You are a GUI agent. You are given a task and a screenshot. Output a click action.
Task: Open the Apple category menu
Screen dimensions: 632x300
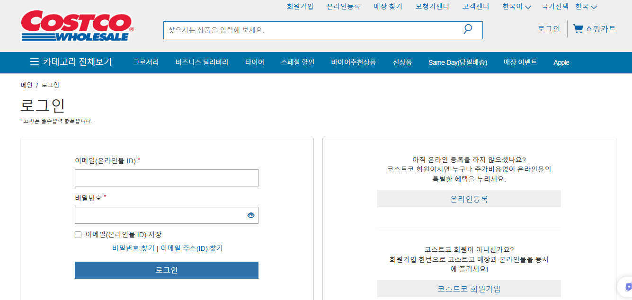(561, 62)
